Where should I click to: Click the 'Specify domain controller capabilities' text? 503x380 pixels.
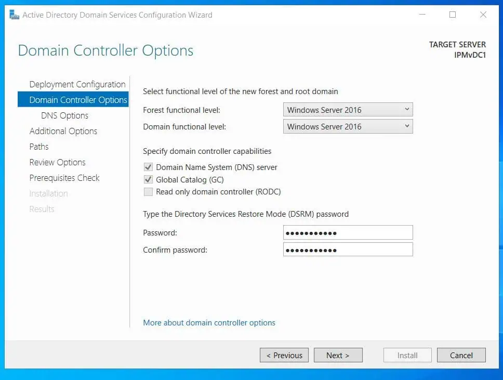(x=207, y=151)
